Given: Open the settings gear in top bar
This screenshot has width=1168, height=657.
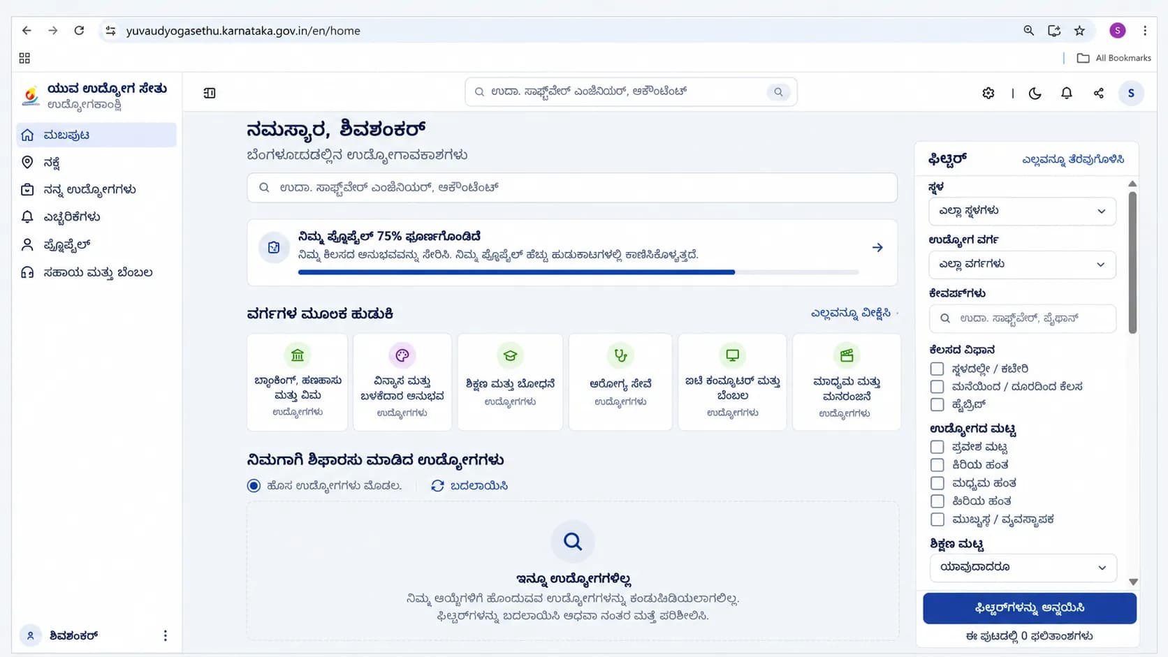Looking at the screenshot, I should (988, 93).
